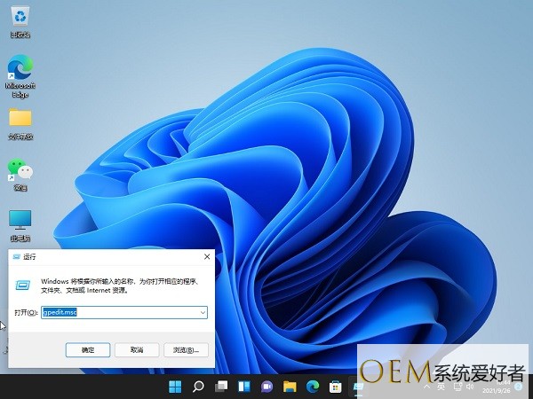Click 浏览(B)... to browse for a file
The height and width of the screenshot is (399, 533).
tap(186, 349)
